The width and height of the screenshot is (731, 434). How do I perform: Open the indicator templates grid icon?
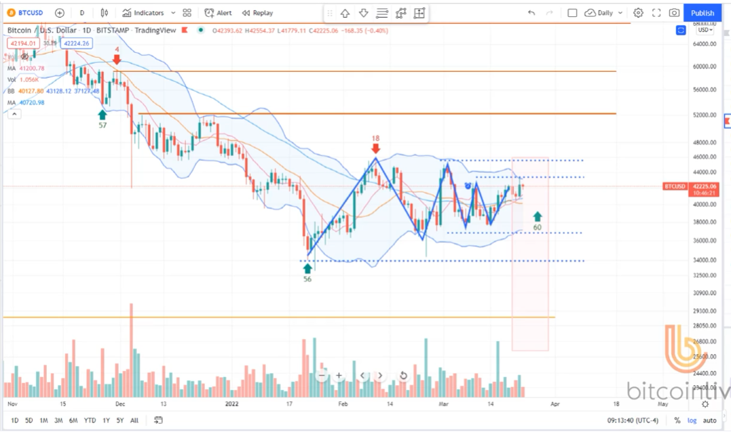[187, 13]
